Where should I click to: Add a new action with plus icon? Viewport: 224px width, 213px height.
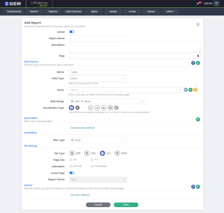(x=198, y=186)
